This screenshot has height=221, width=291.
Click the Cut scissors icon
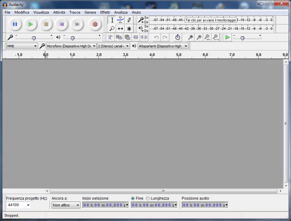tap(110, 37)
